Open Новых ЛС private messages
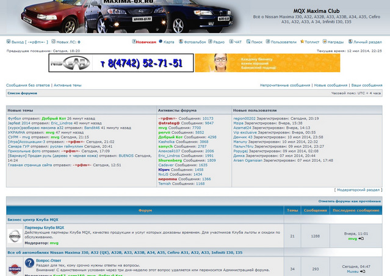 click(x=68, y=42)
